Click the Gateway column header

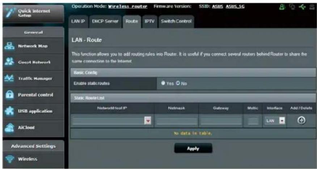click(221, 108)
